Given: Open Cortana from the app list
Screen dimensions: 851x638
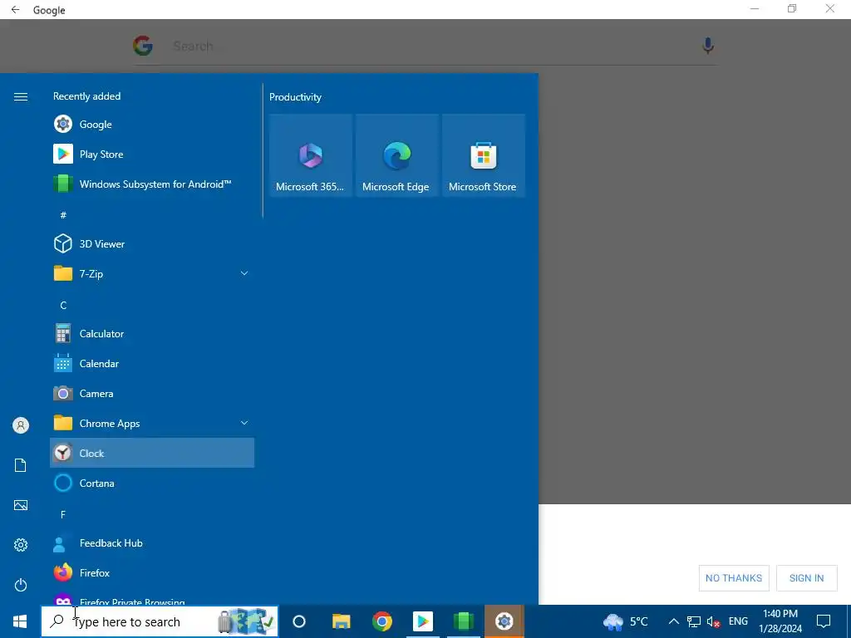Looking at the screenshot, I should click(152, 483).
